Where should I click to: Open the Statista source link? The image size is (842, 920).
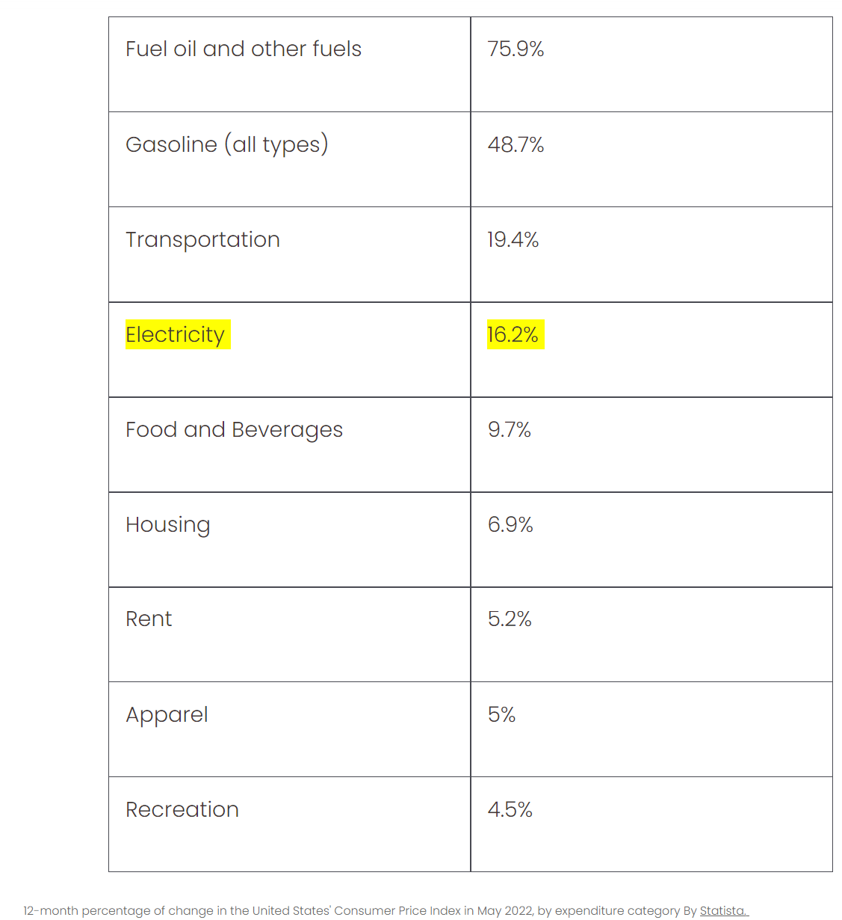coord(722,910)
